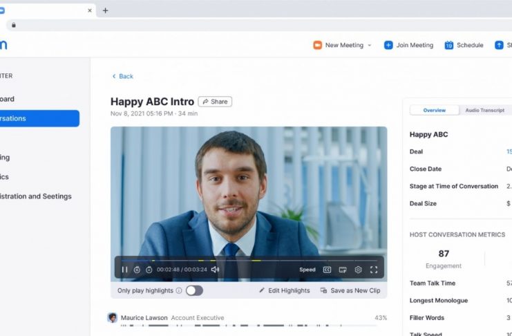Click the skip forward seconds icon

click(x=149, y=270)
